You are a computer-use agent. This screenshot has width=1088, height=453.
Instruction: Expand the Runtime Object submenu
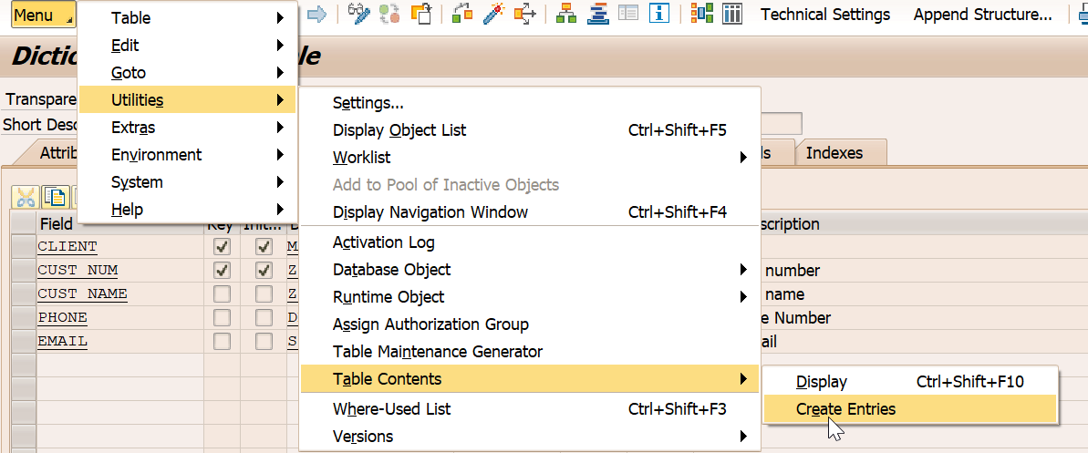530,297
